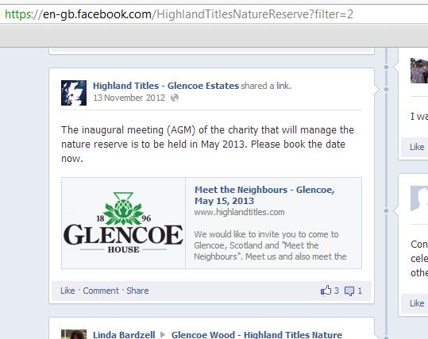Open Linda Bardzell's profile name link
Screen dimensions: 428x339
124,334
